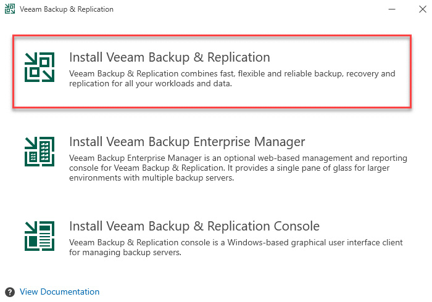Screen dimensions: 432x302
Task: Select the Install Veeam Backup & Replication heading
Action: click(x=170, y=57)
